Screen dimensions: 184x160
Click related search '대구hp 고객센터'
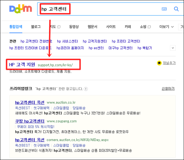(x=121, y=48)
